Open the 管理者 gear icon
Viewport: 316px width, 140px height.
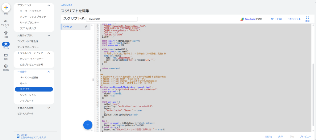point(6,66)
